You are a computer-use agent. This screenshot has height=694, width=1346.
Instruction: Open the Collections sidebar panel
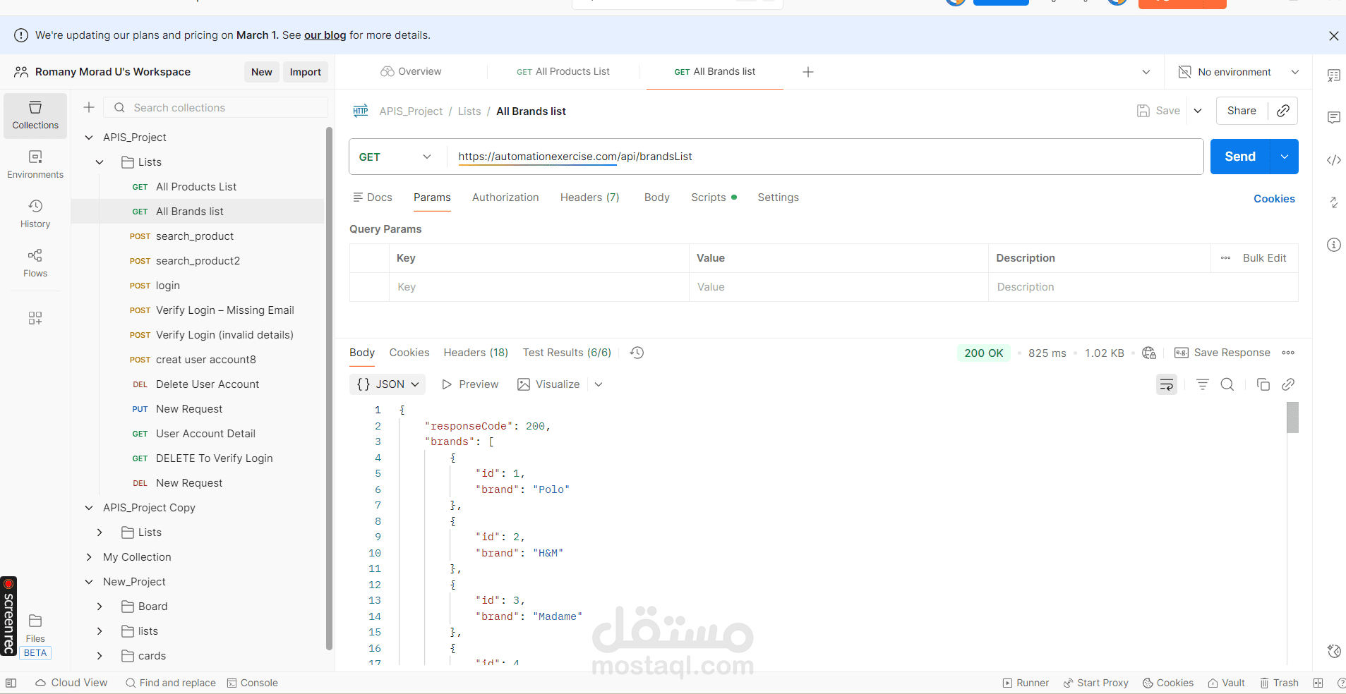pyautogui.click(x=35, y=116)
